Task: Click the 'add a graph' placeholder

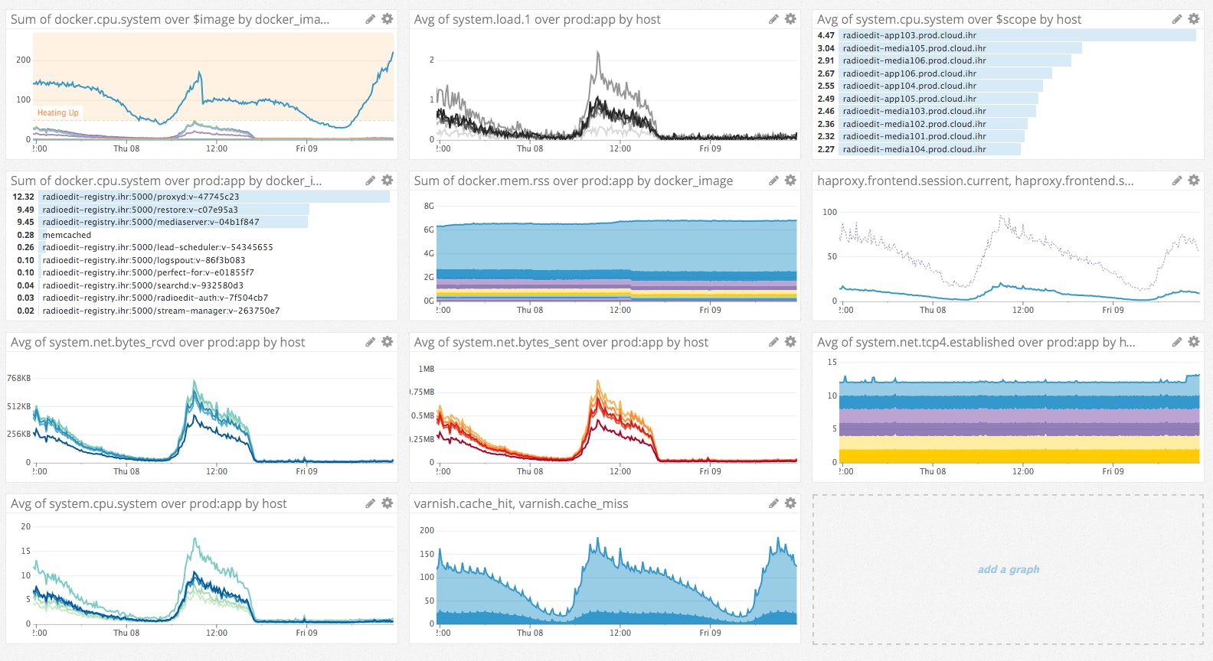Action: [1008, 569]
